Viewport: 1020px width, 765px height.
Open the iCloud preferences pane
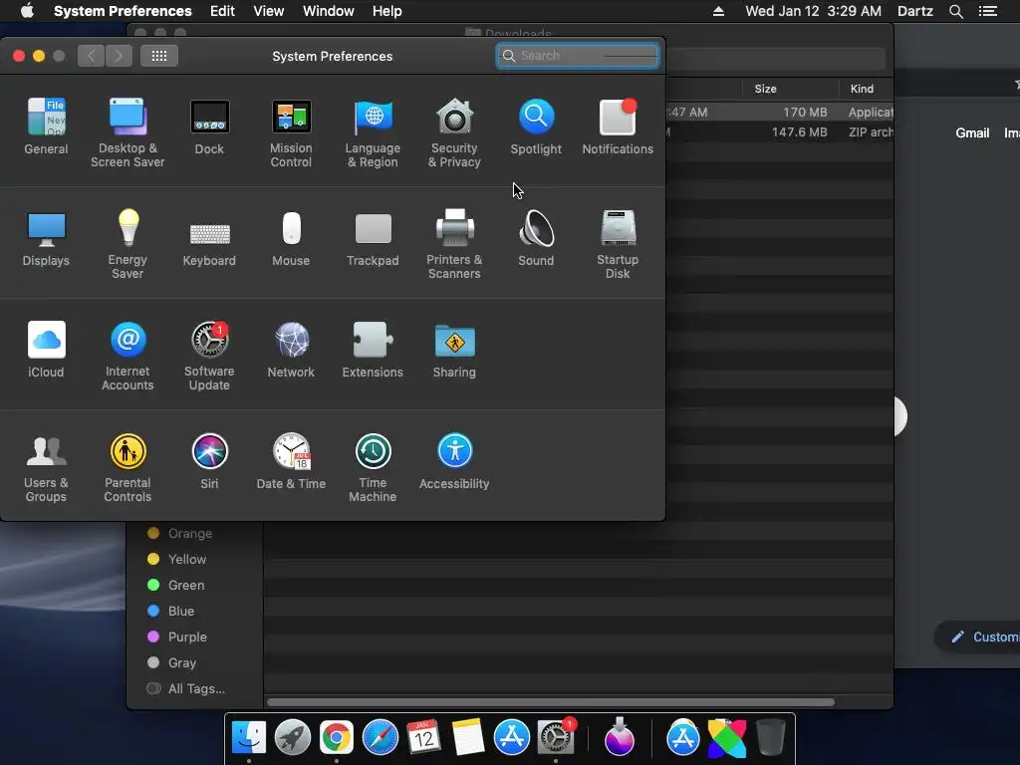[x=46, y=350]
